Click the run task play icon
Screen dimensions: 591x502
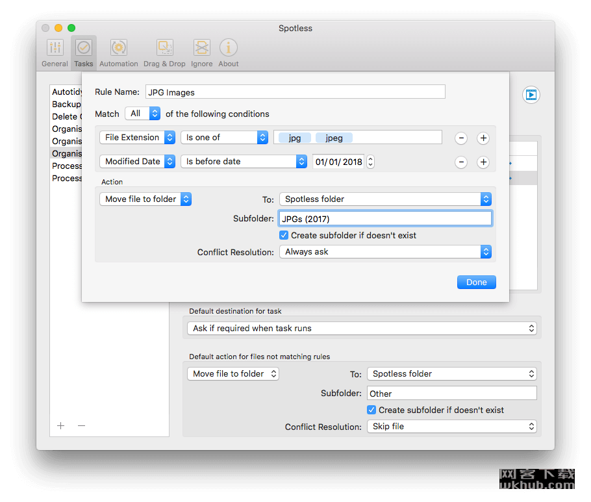coord(531,95)
